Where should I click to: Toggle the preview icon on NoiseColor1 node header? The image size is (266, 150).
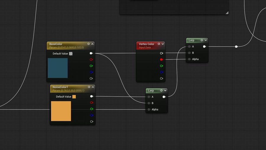click(89, 87)
